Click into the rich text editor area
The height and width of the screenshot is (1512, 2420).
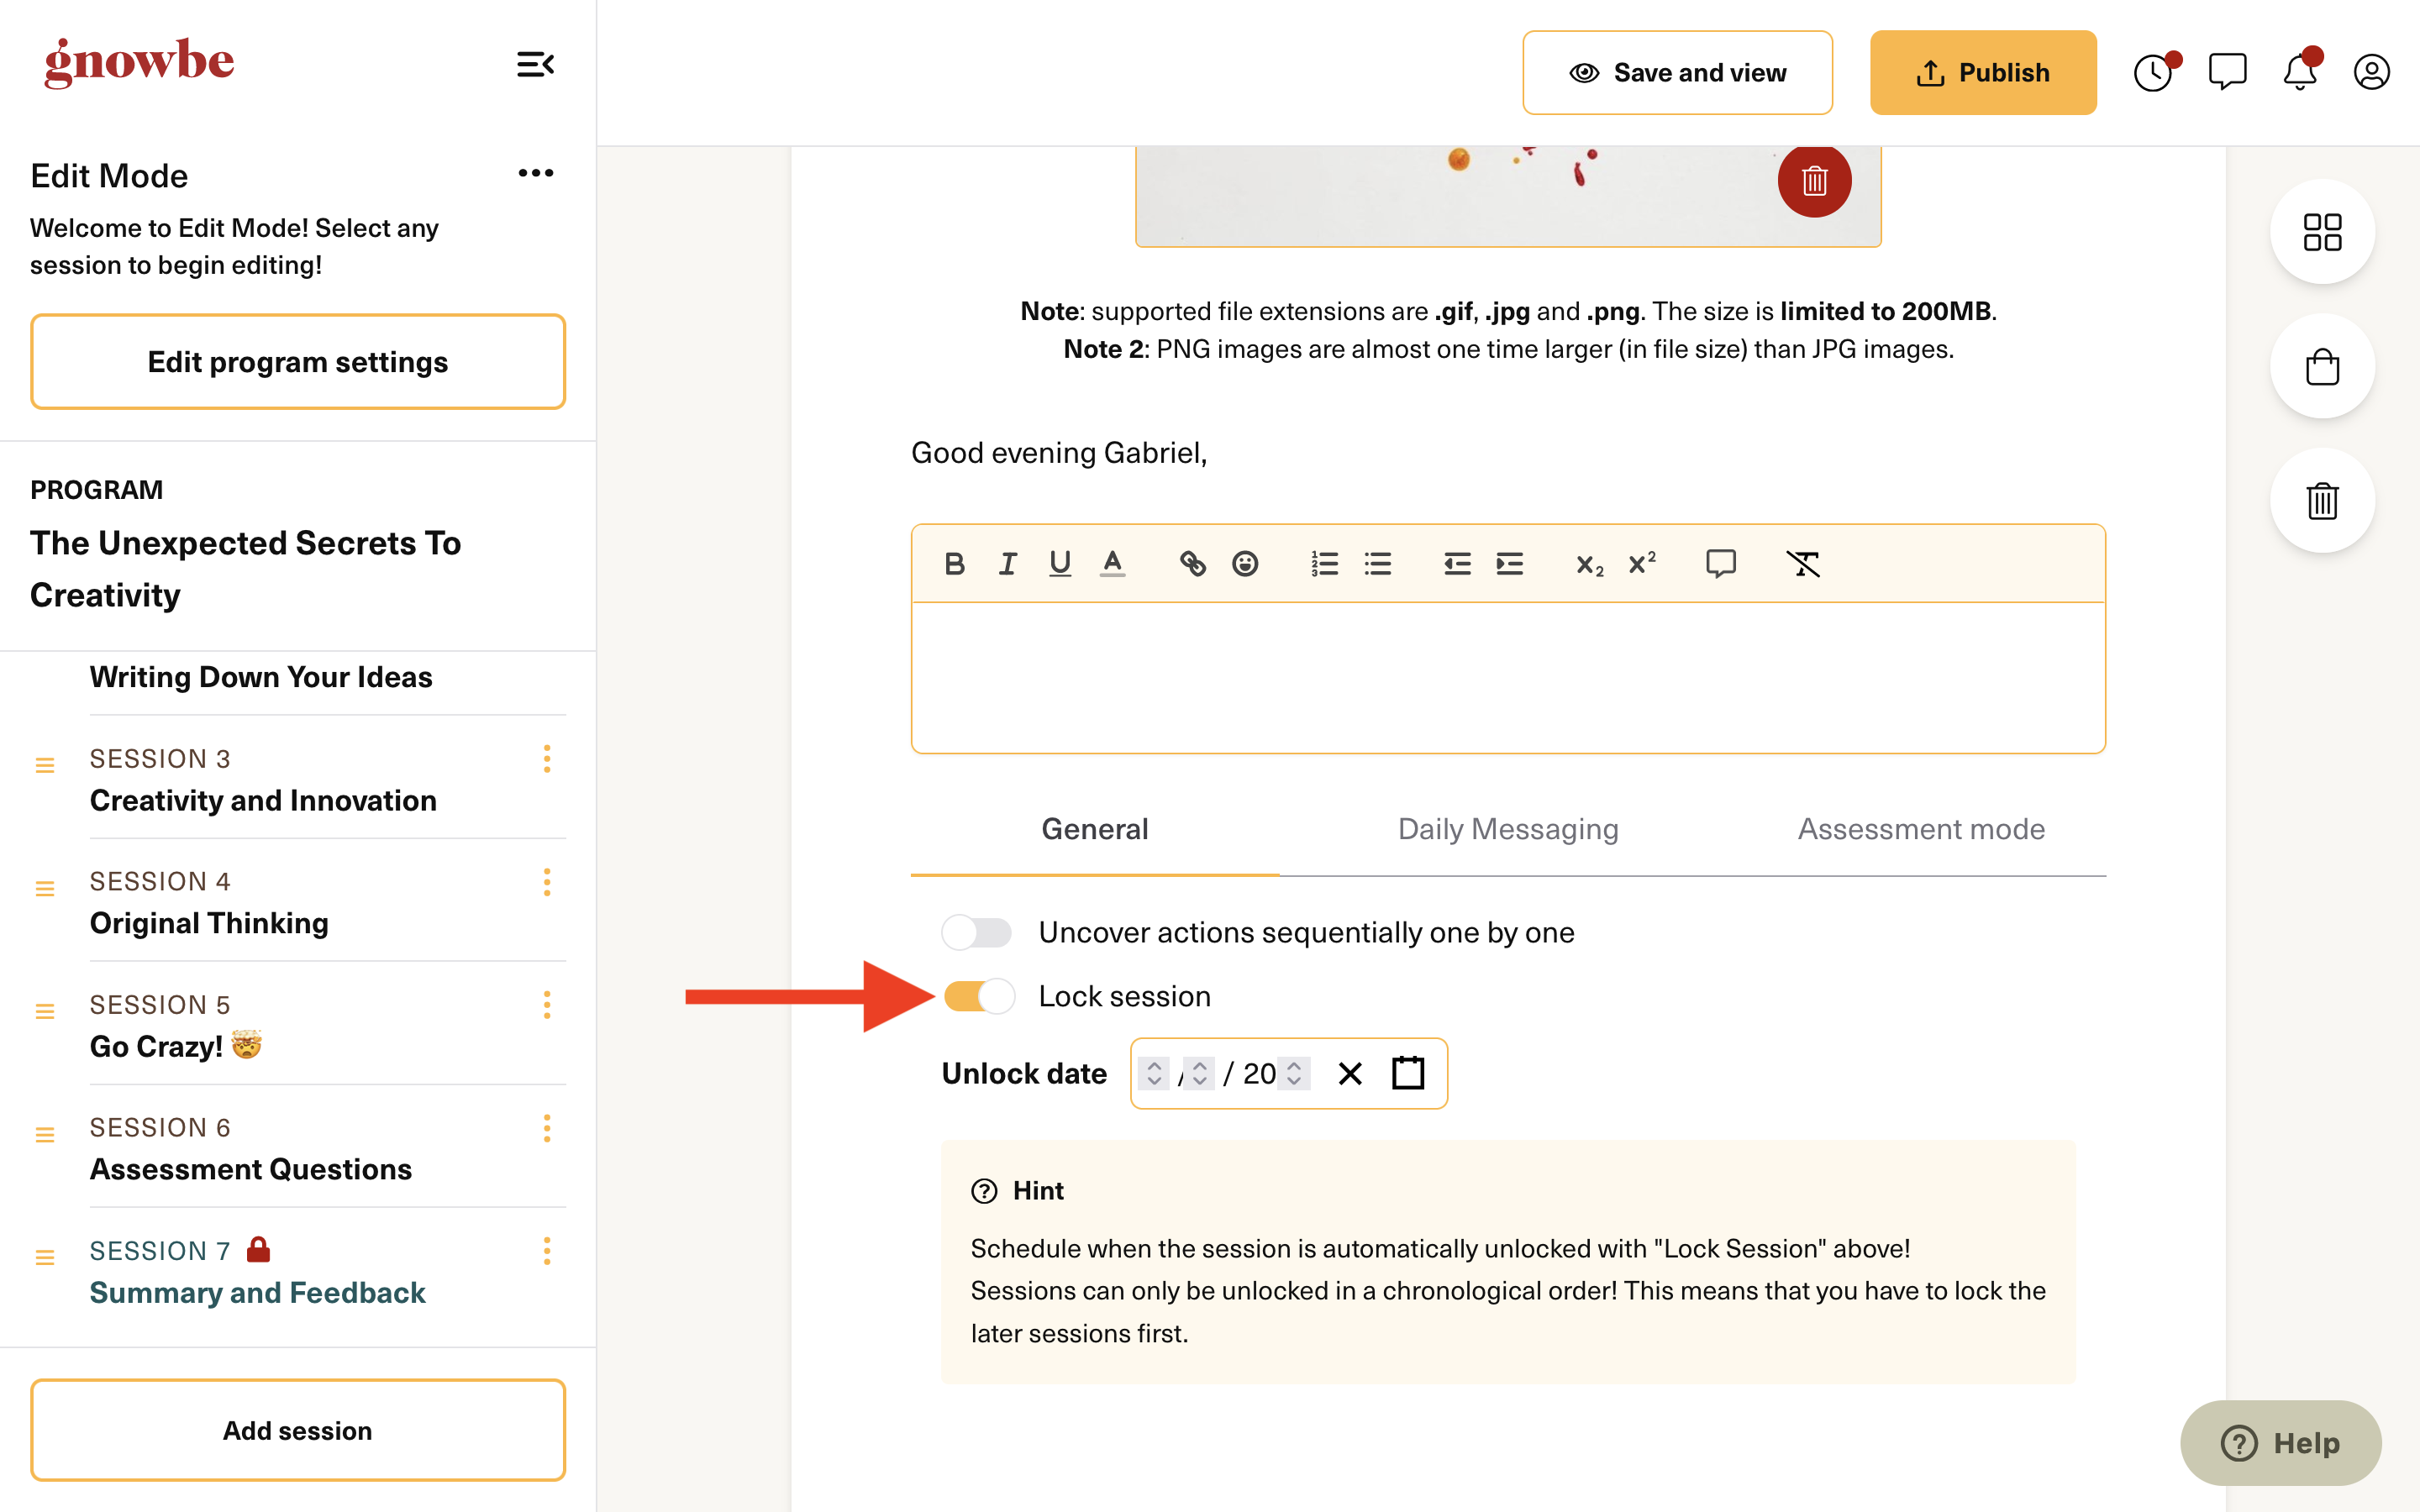pyautogui.click(x=1508, y=677)
